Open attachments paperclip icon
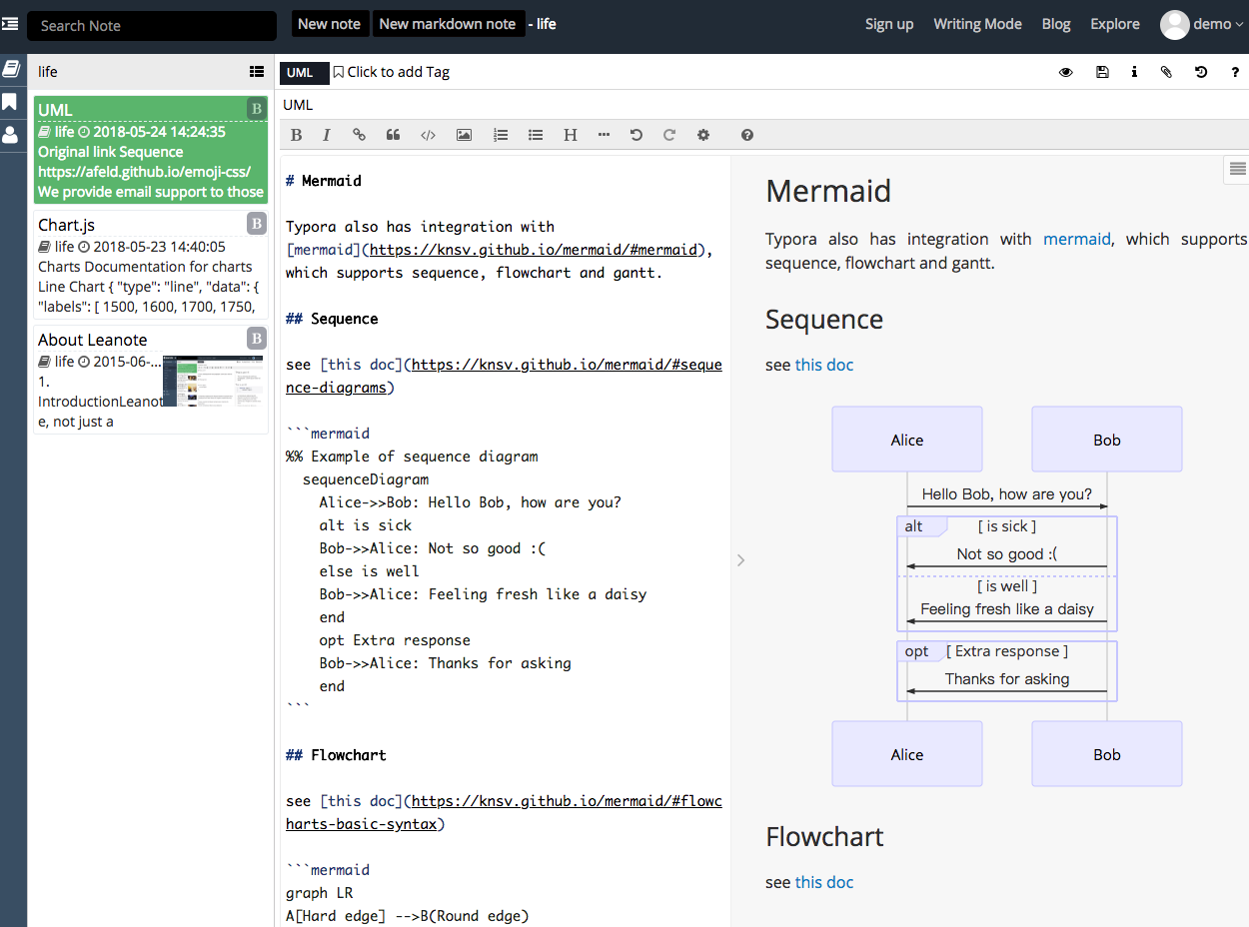The image size is (1249, 927). click(x=1166, y=72)
